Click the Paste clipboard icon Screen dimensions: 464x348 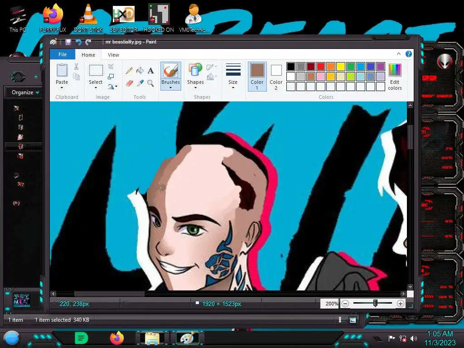(62, 70)
